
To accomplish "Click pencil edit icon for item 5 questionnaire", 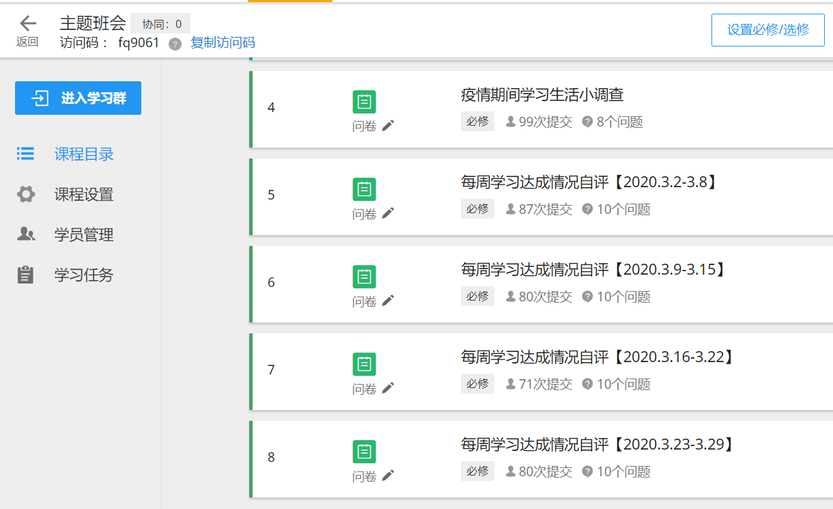I will coord(388,212).
